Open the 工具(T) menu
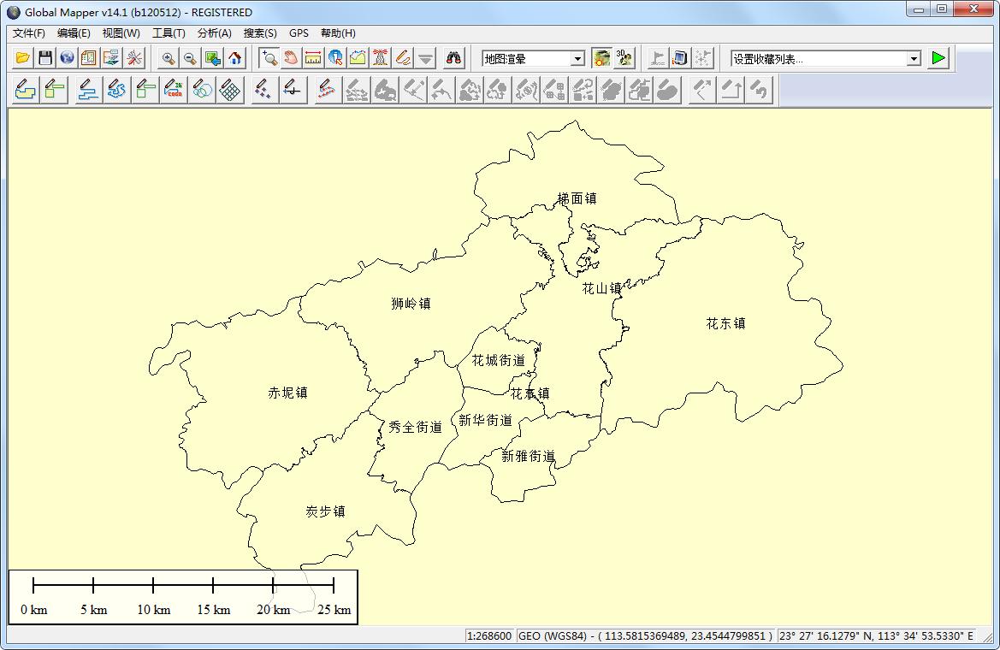Viewport: 1000px width, 650px height. tap(168, 32)
